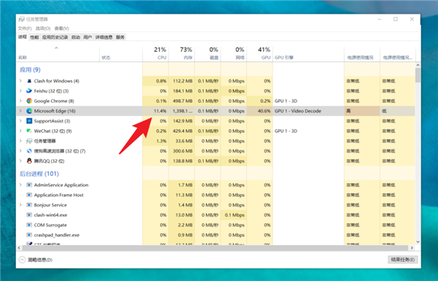The height and width of the screenshot is (281, 438).
Task: Select the SupportAssist app icon
Action: pos(29,121)
